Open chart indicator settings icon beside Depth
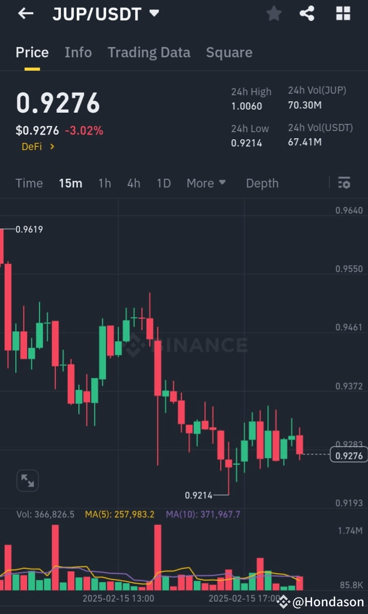This screenshot has height=614, width=368. pos(344,183)
